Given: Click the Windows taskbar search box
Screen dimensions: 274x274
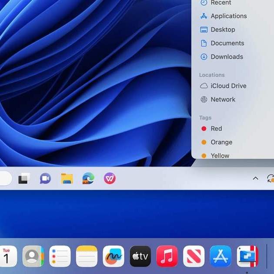Looking at the screenshot, I should (x=4, y=178).
